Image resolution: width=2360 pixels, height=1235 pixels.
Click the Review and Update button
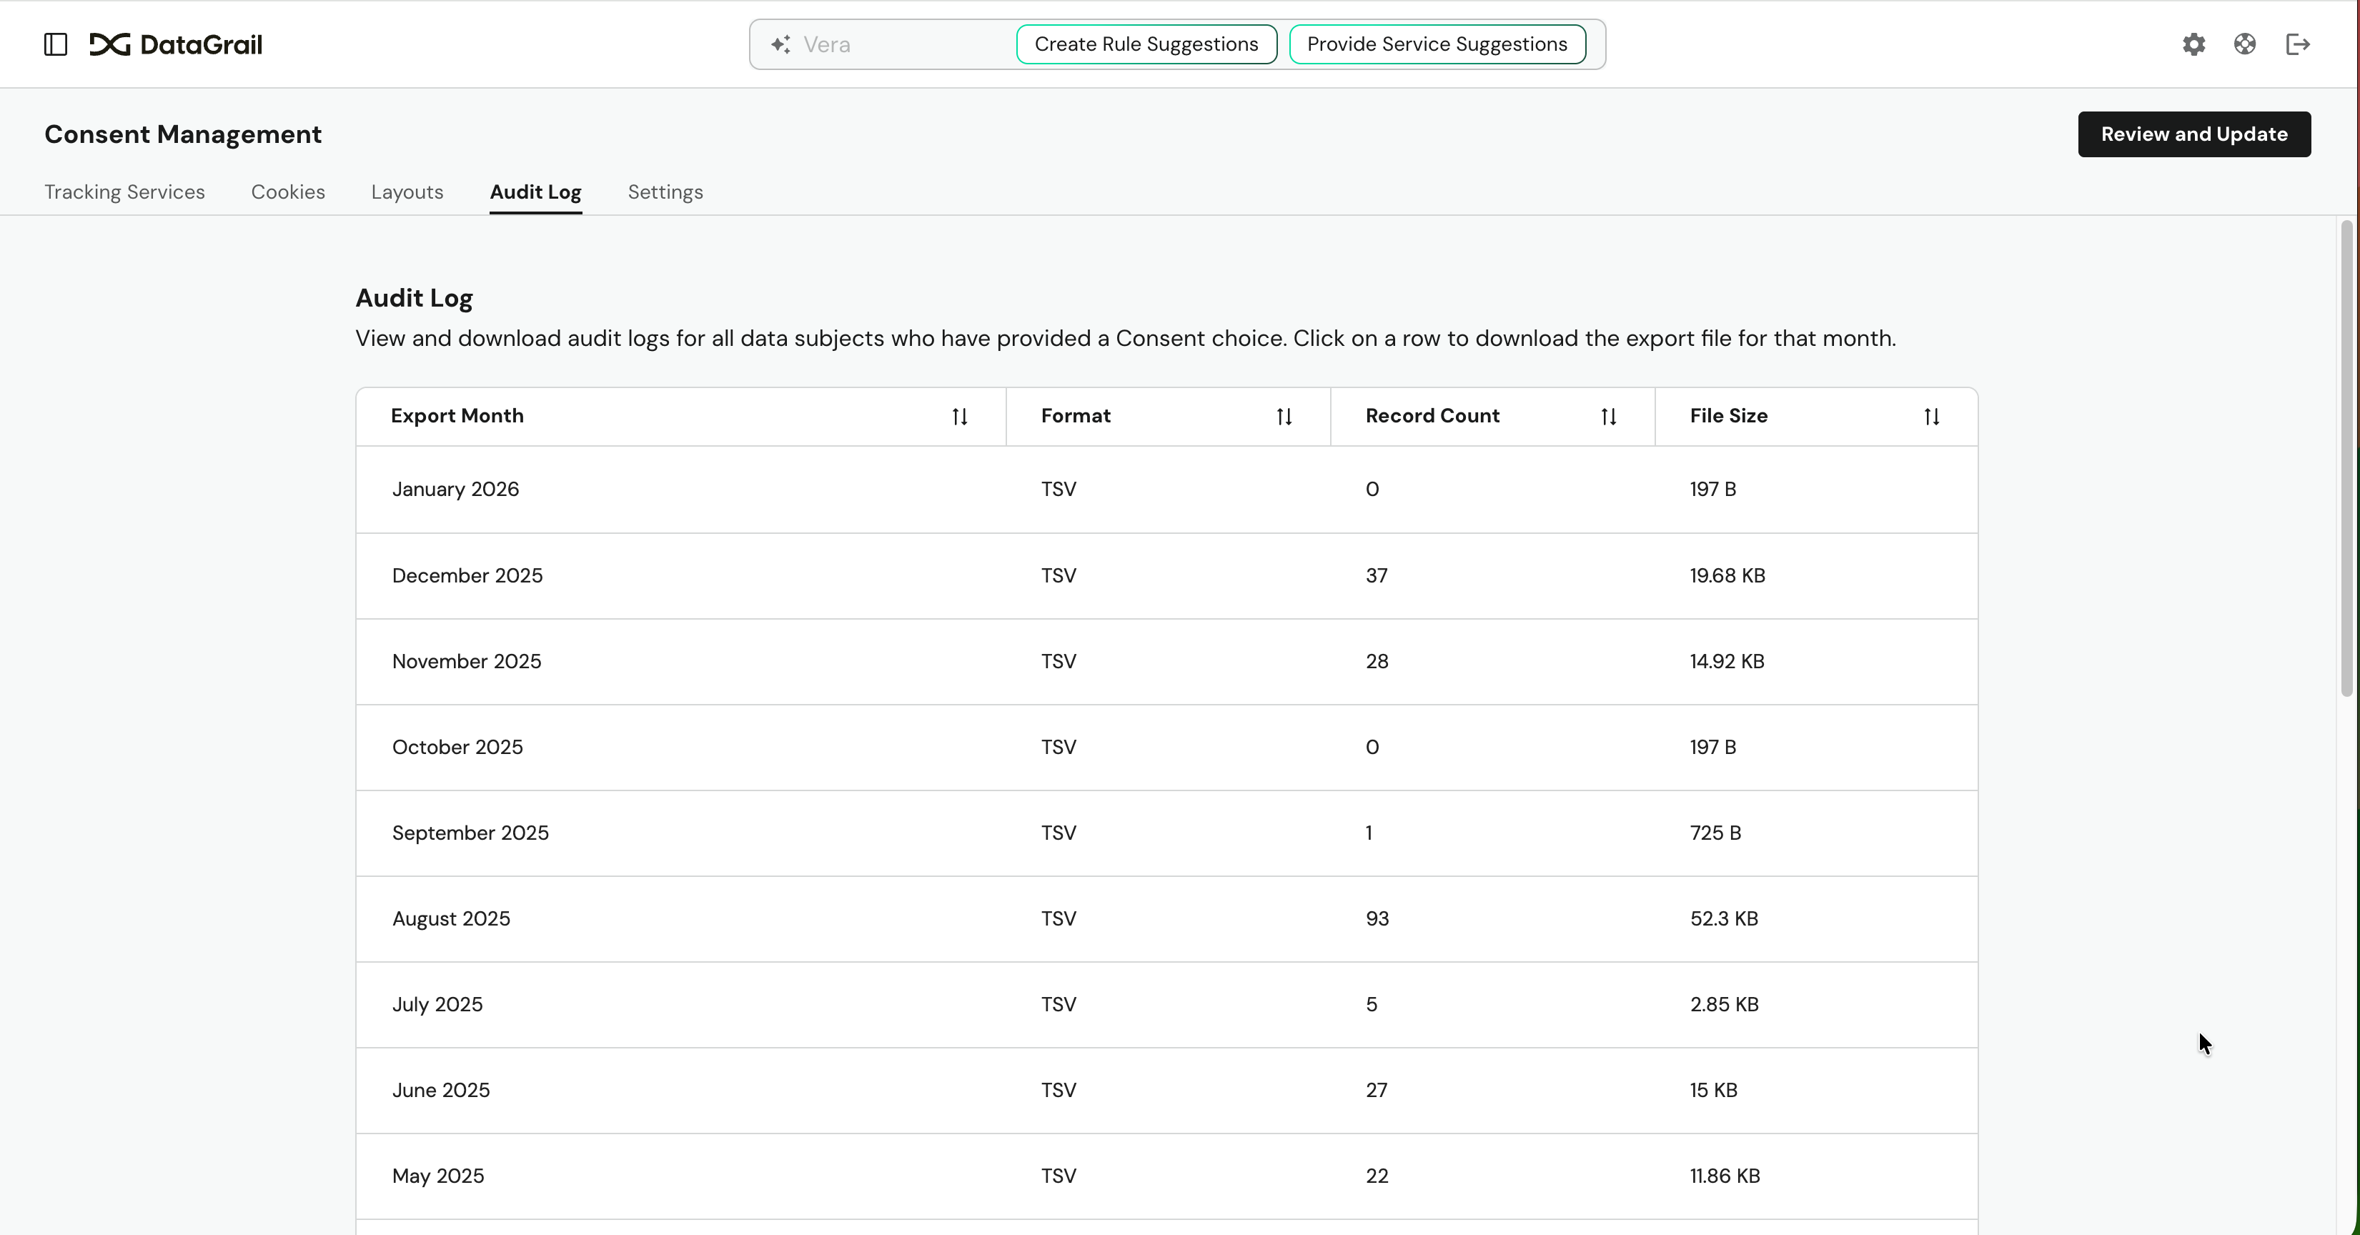(2195, 134)
